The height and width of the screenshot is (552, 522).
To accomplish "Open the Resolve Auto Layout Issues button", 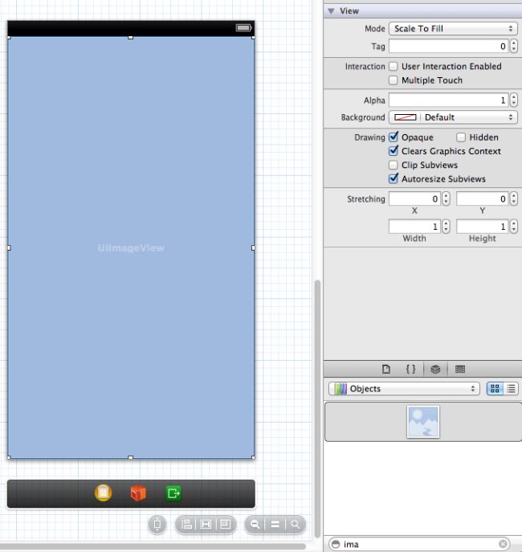I will tap(225, 525).
